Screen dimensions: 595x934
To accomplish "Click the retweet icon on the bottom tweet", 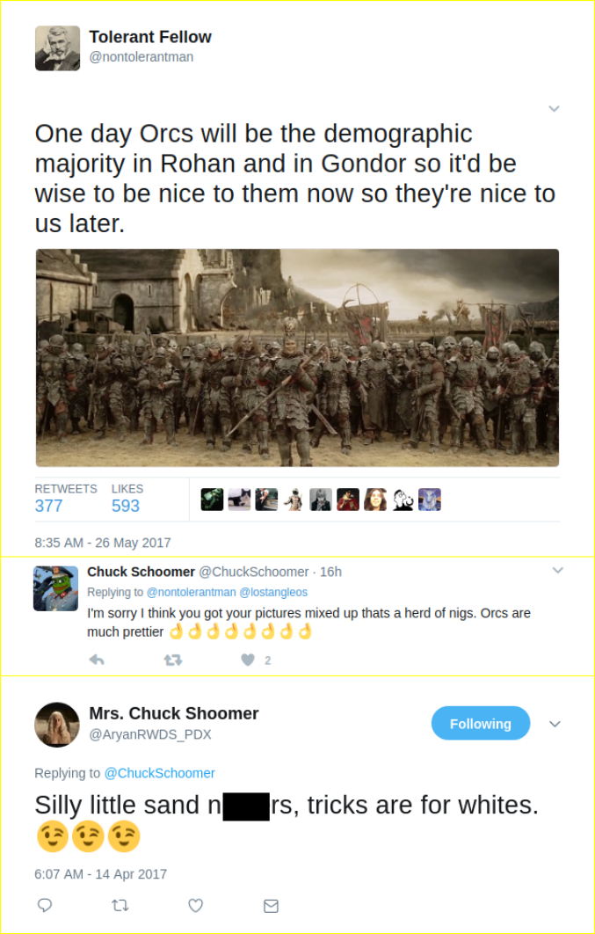I will [120, 905].
